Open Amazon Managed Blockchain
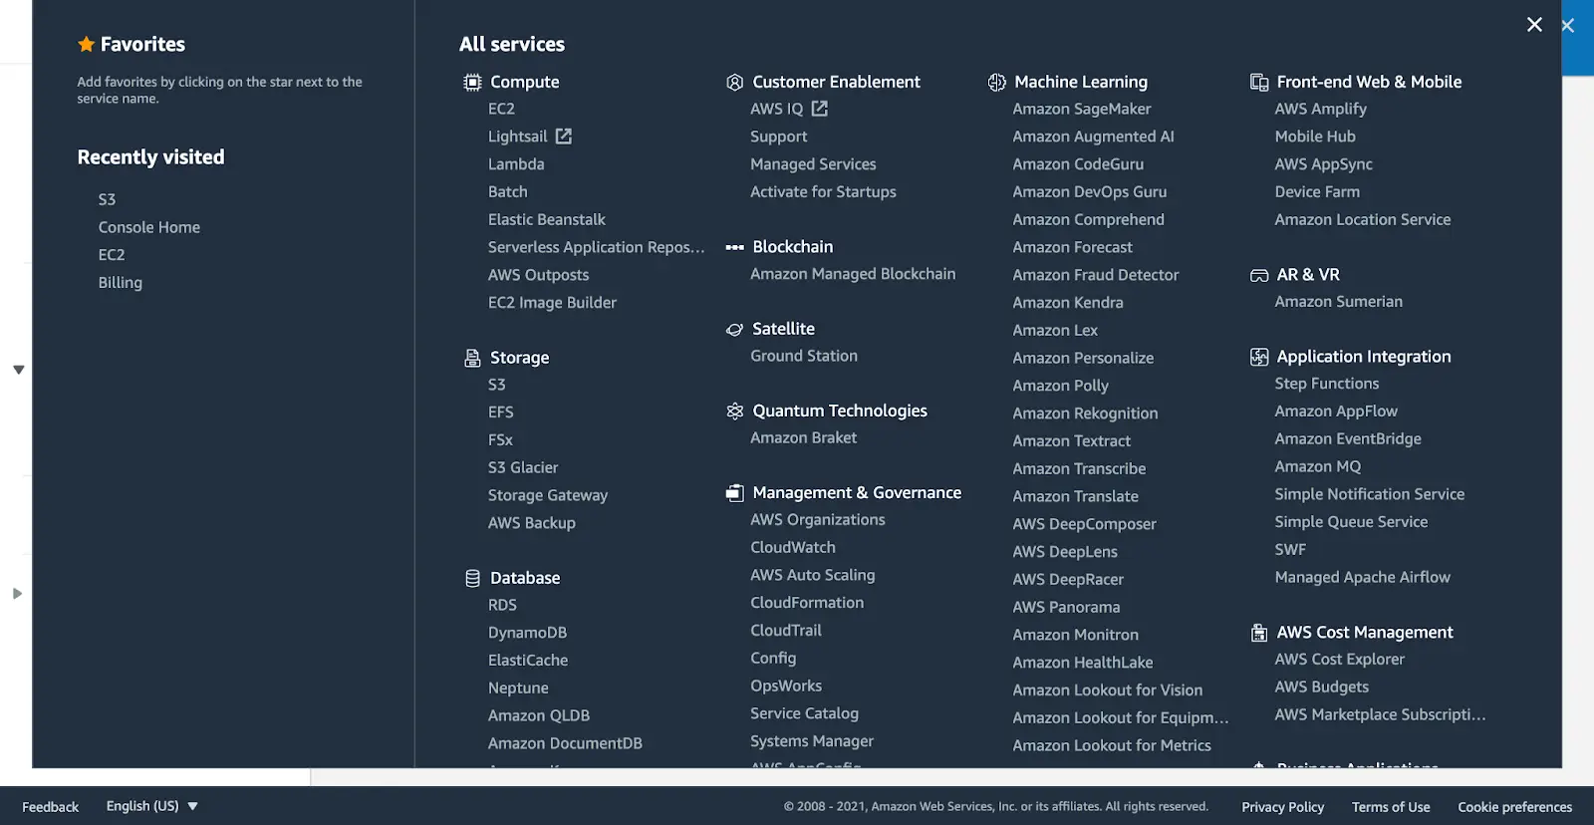 (853, 274)
